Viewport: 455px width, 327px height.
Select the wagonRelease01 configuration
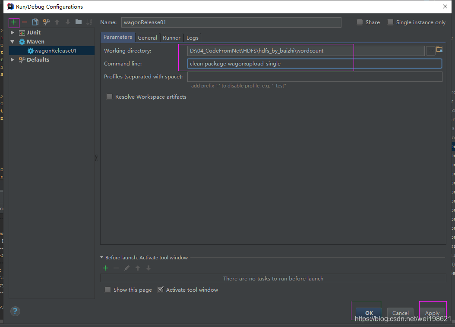pyautogui.click(x=52, y=51)
